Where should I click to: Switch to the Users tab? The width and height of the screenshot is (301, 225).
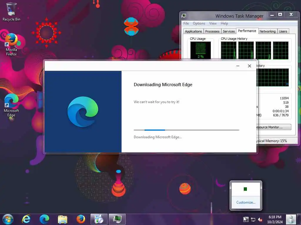(283, 31)
